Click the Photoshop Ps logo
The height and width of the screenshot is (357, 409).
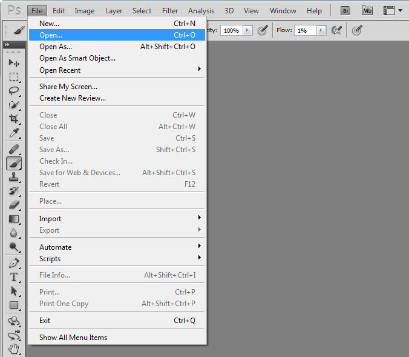[x=14, y=11]
